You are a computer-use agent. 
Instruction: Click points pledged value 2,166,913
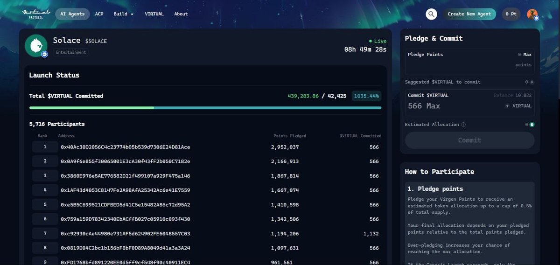pos(285,161)
